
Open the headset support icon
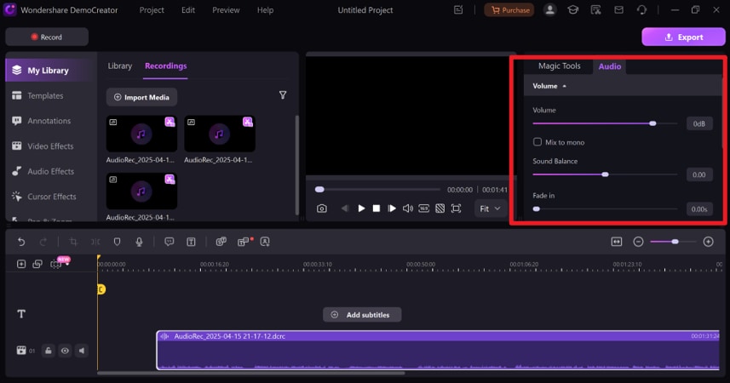click(x=641, y=9)
